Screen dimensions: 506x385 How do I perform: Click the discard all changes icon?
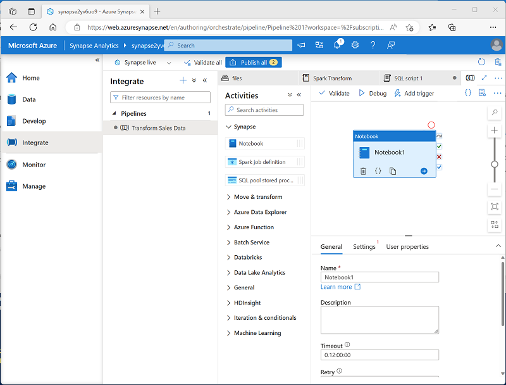point(498,62)
